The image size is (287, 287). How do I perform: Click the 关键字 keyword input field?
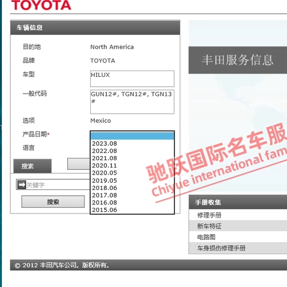point(58,185)
